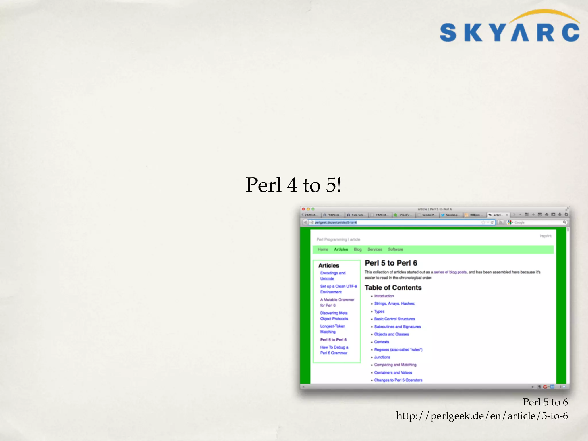
Task: Click the Imprint link
Action: [x=545, y=236]
